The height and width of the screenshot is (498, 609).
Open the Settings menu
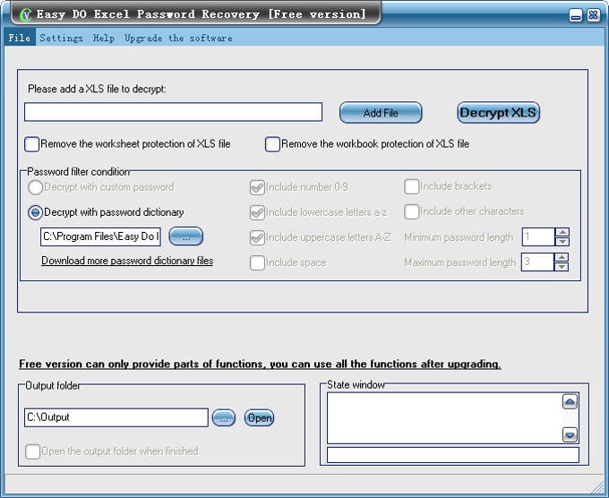coord(62,38)
